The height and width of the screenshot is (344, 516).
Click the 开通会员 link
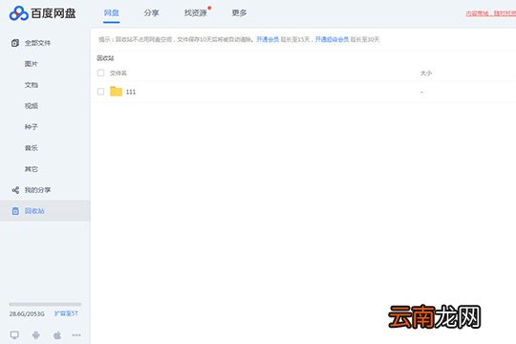point(268,39)
